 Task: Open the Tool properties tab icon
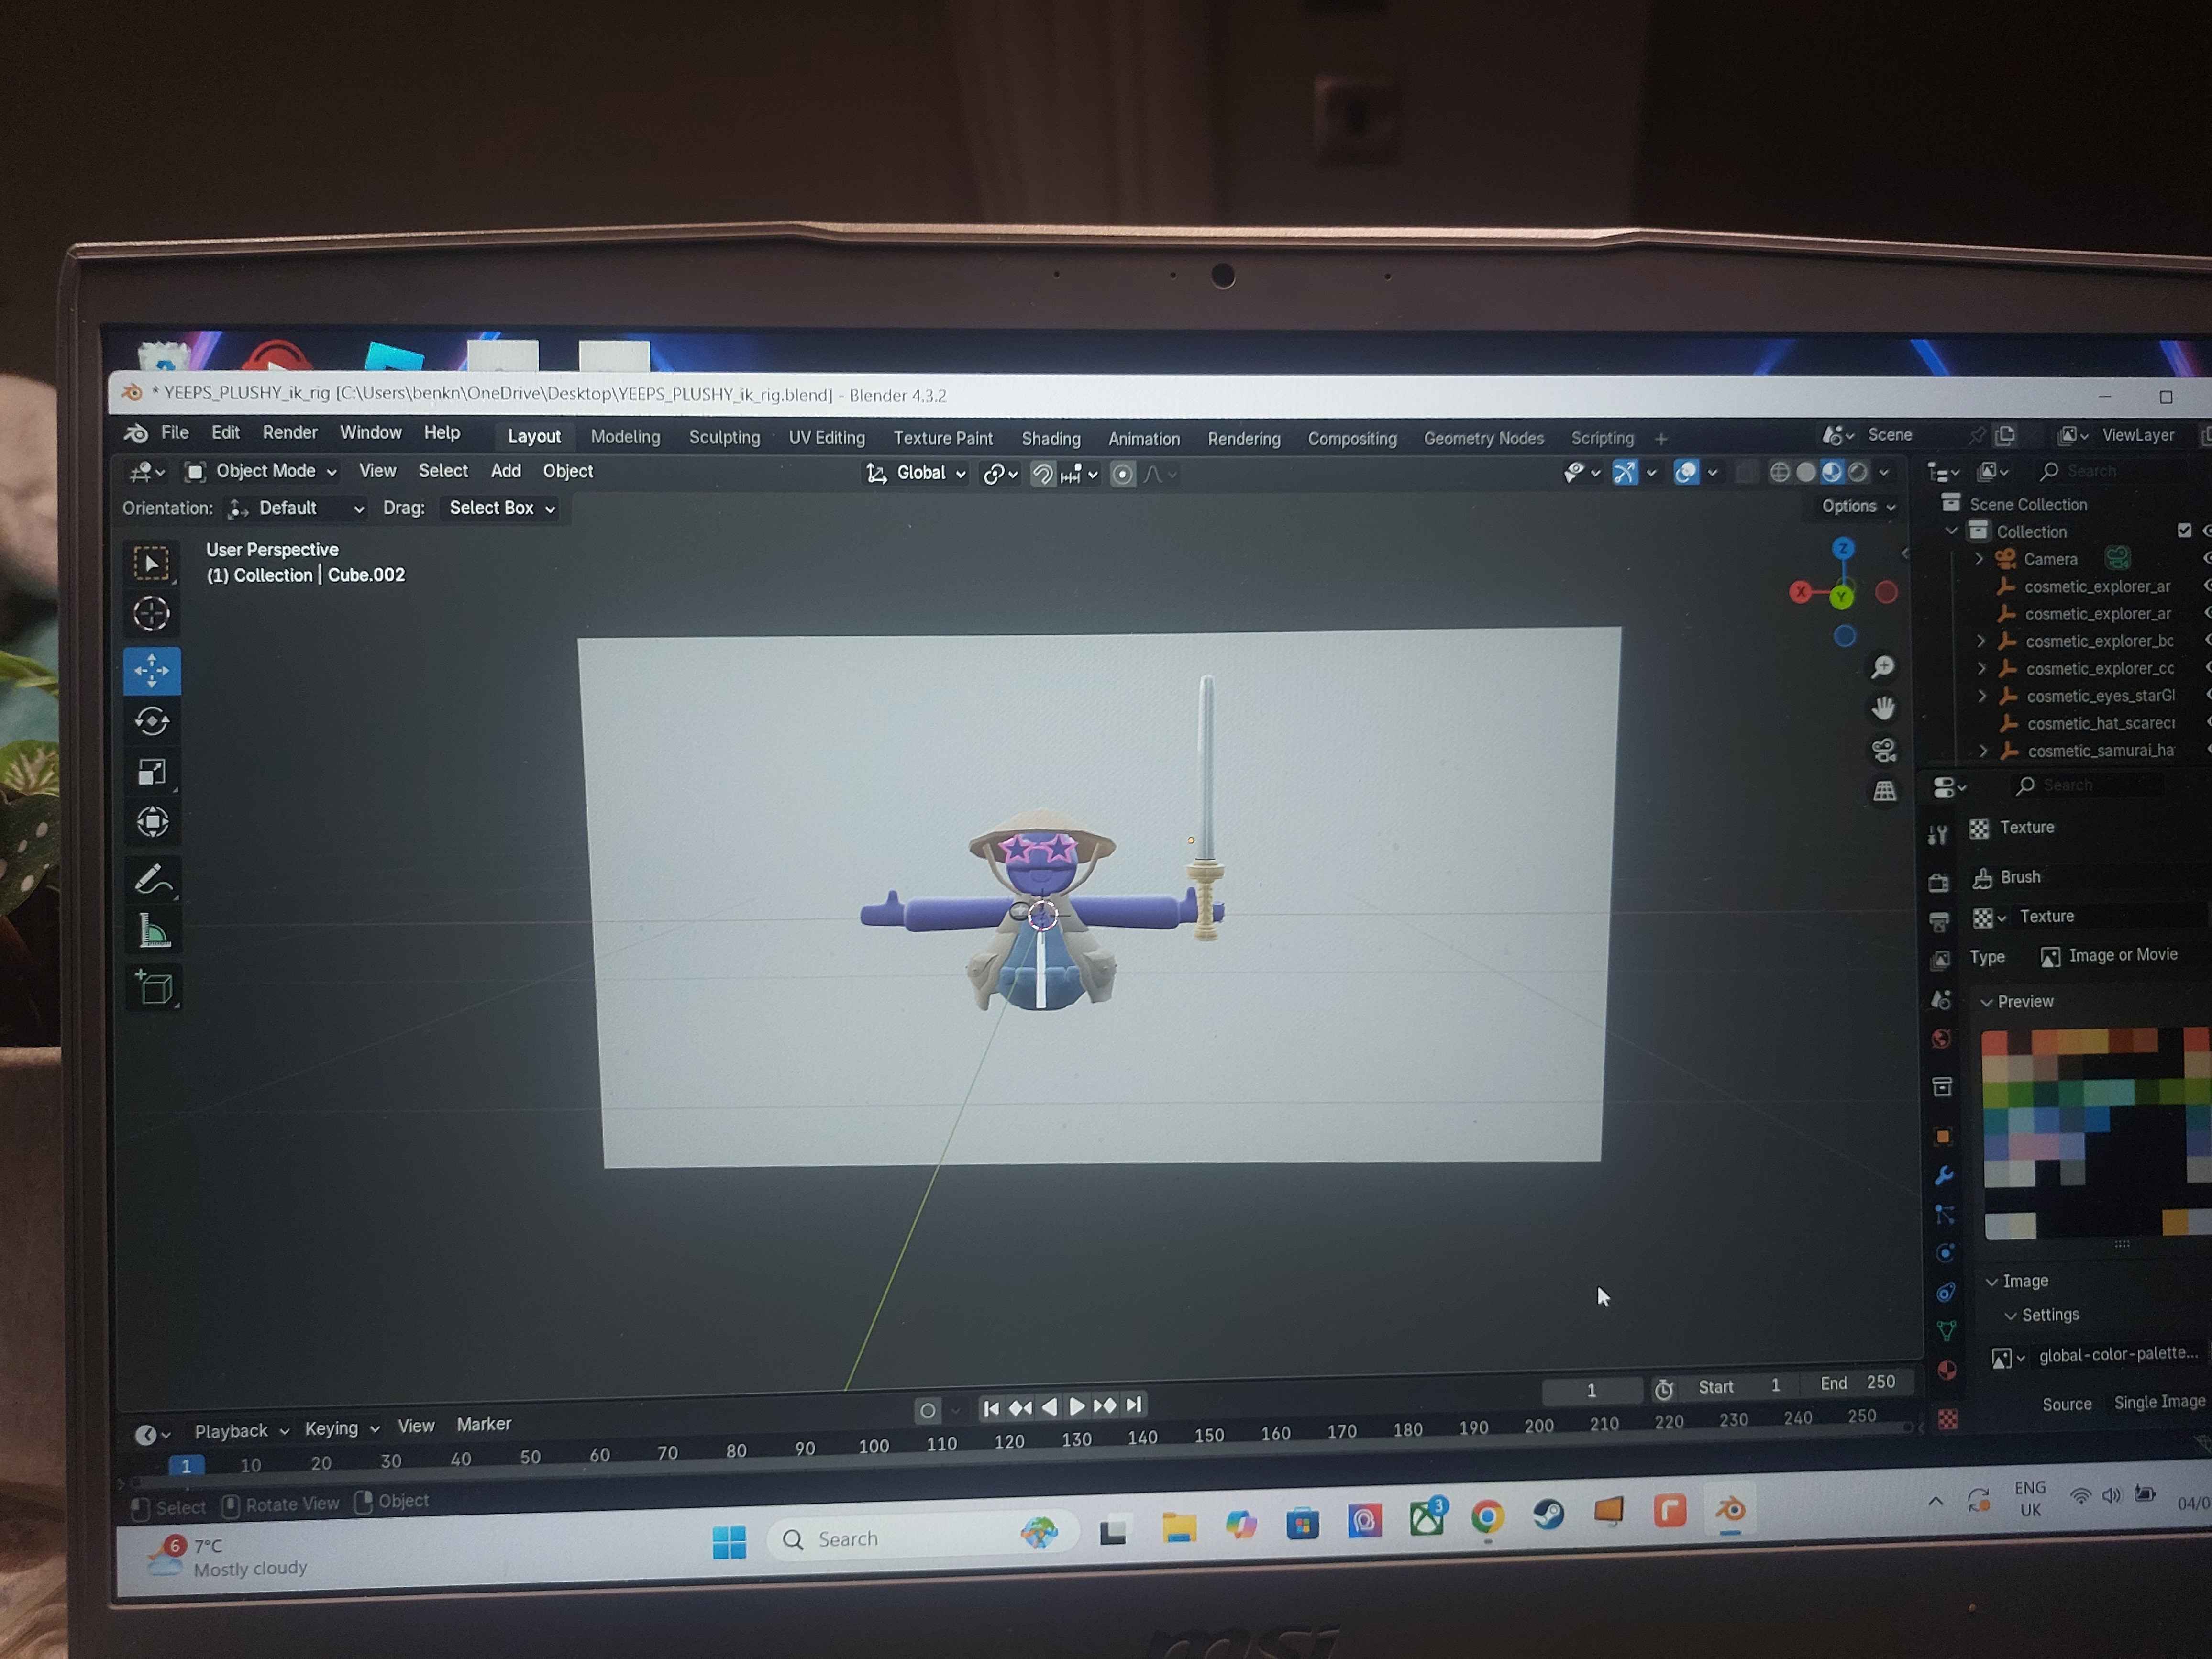1938,835
